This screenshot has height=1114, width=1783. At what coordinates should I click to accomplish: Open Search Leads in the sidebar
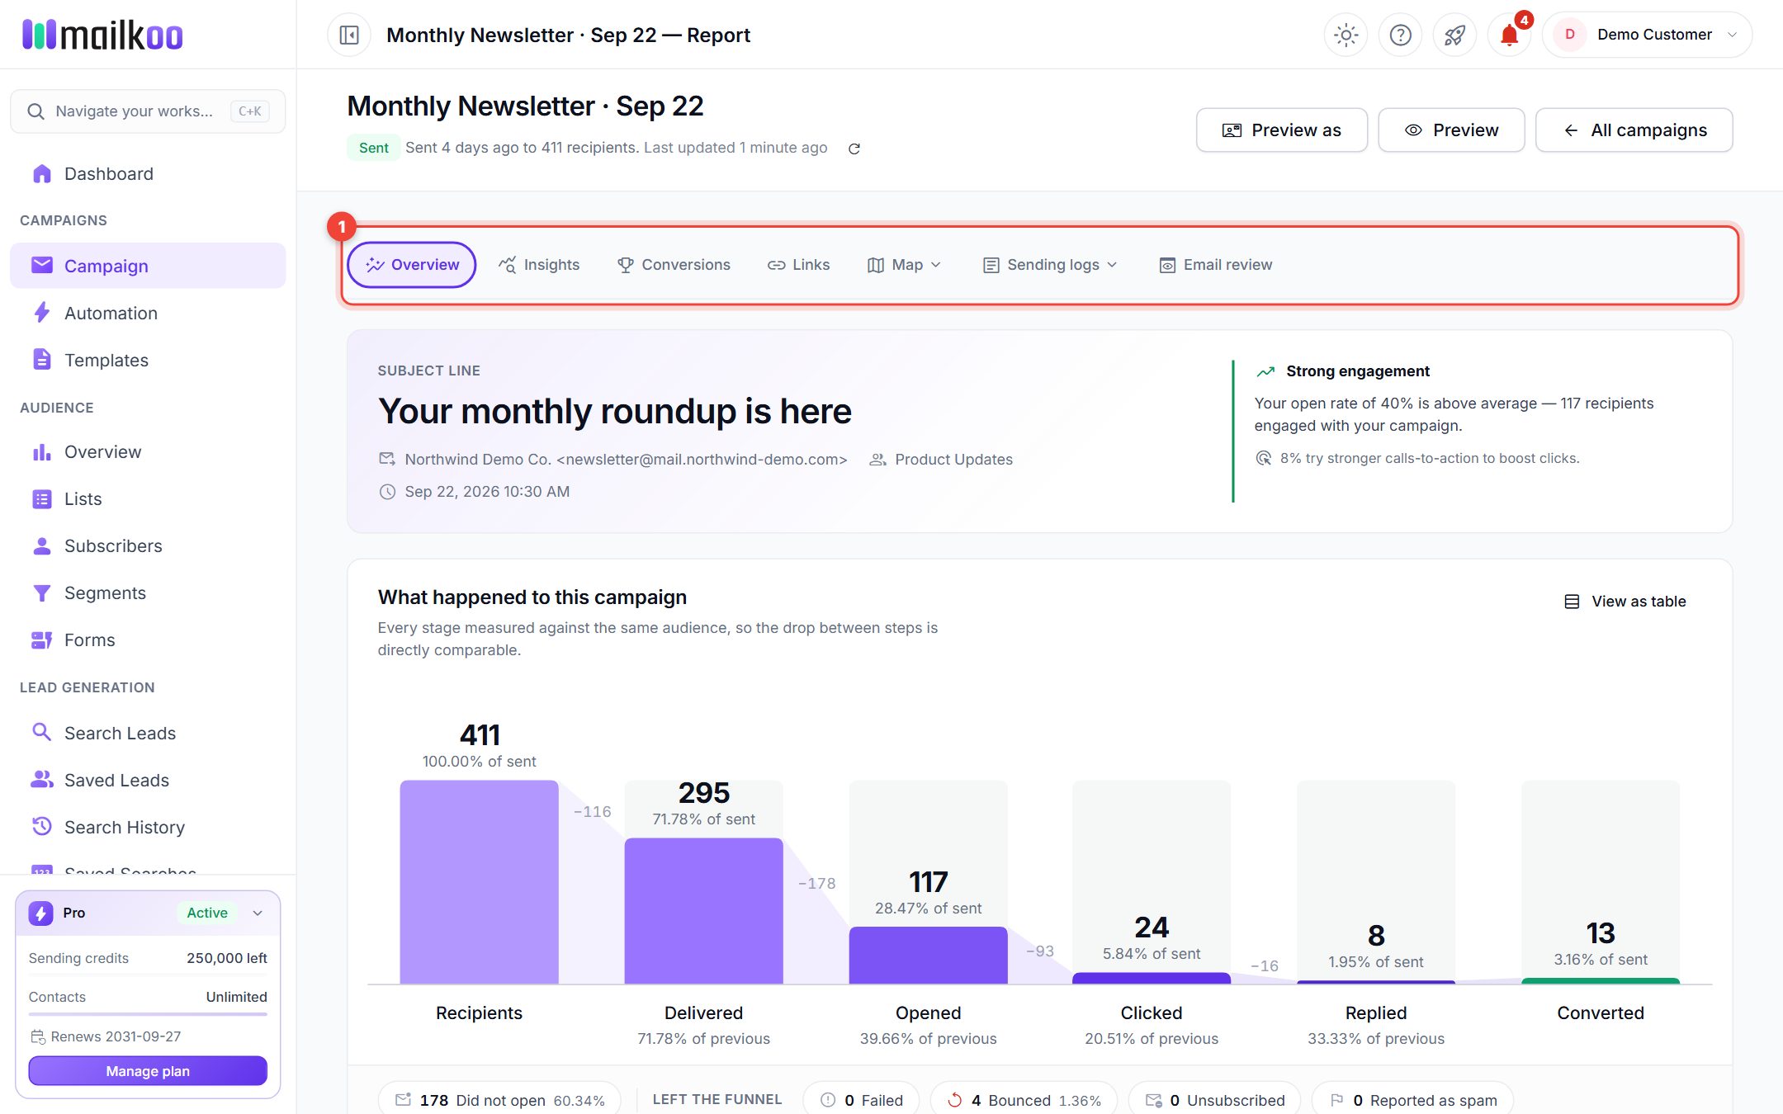[148, 734]
